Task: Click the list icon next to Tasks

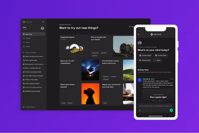Action: click(x=24, y=42)
